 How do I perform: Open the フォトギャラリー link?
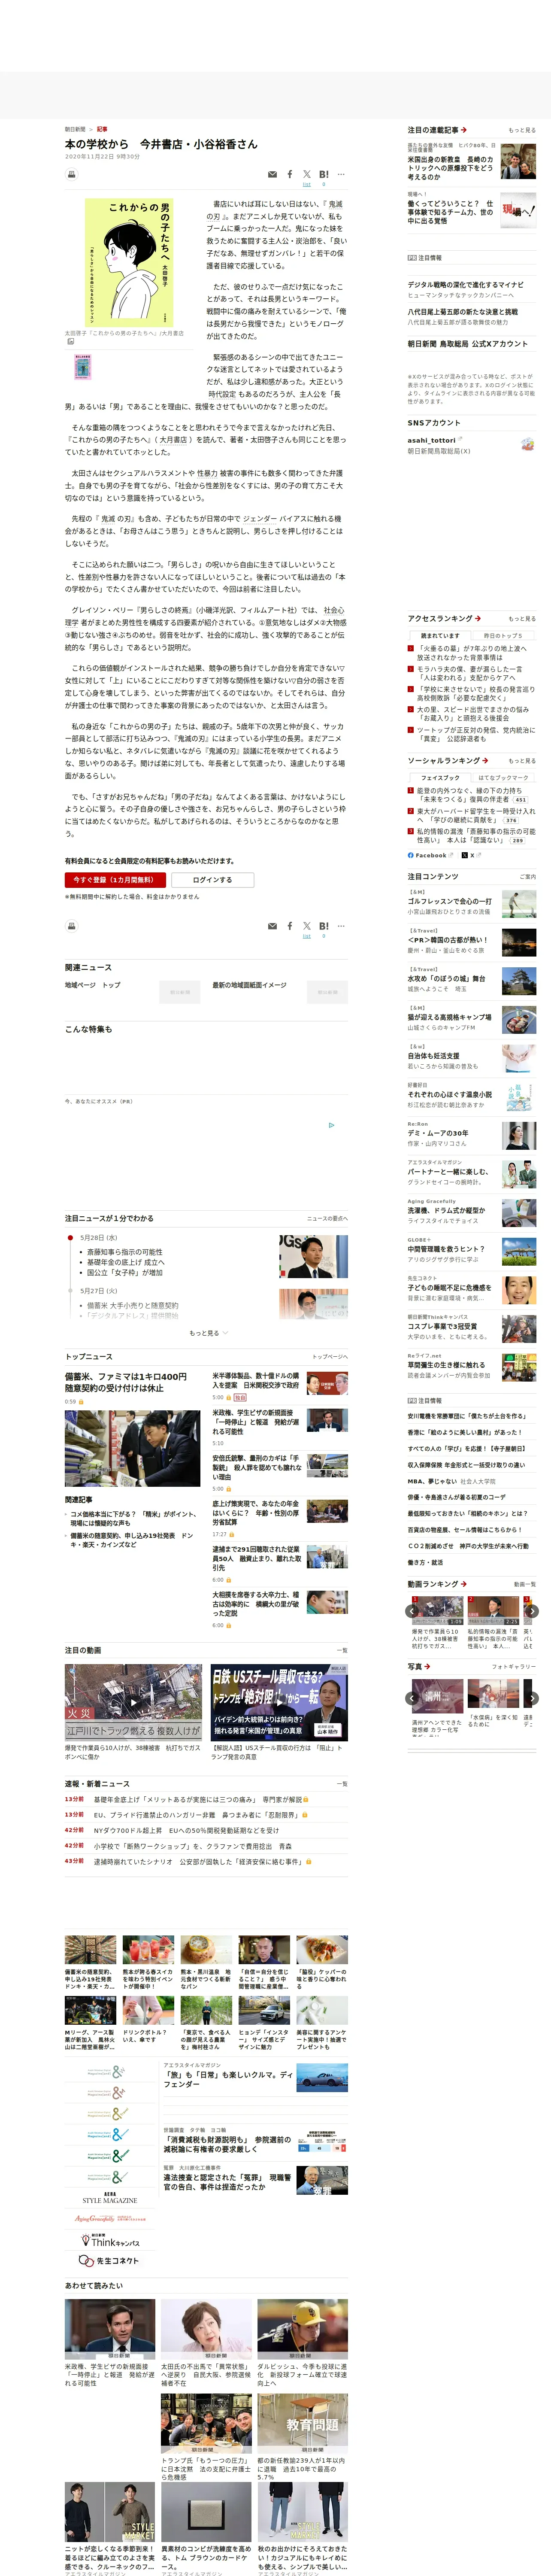(514, 1667)
